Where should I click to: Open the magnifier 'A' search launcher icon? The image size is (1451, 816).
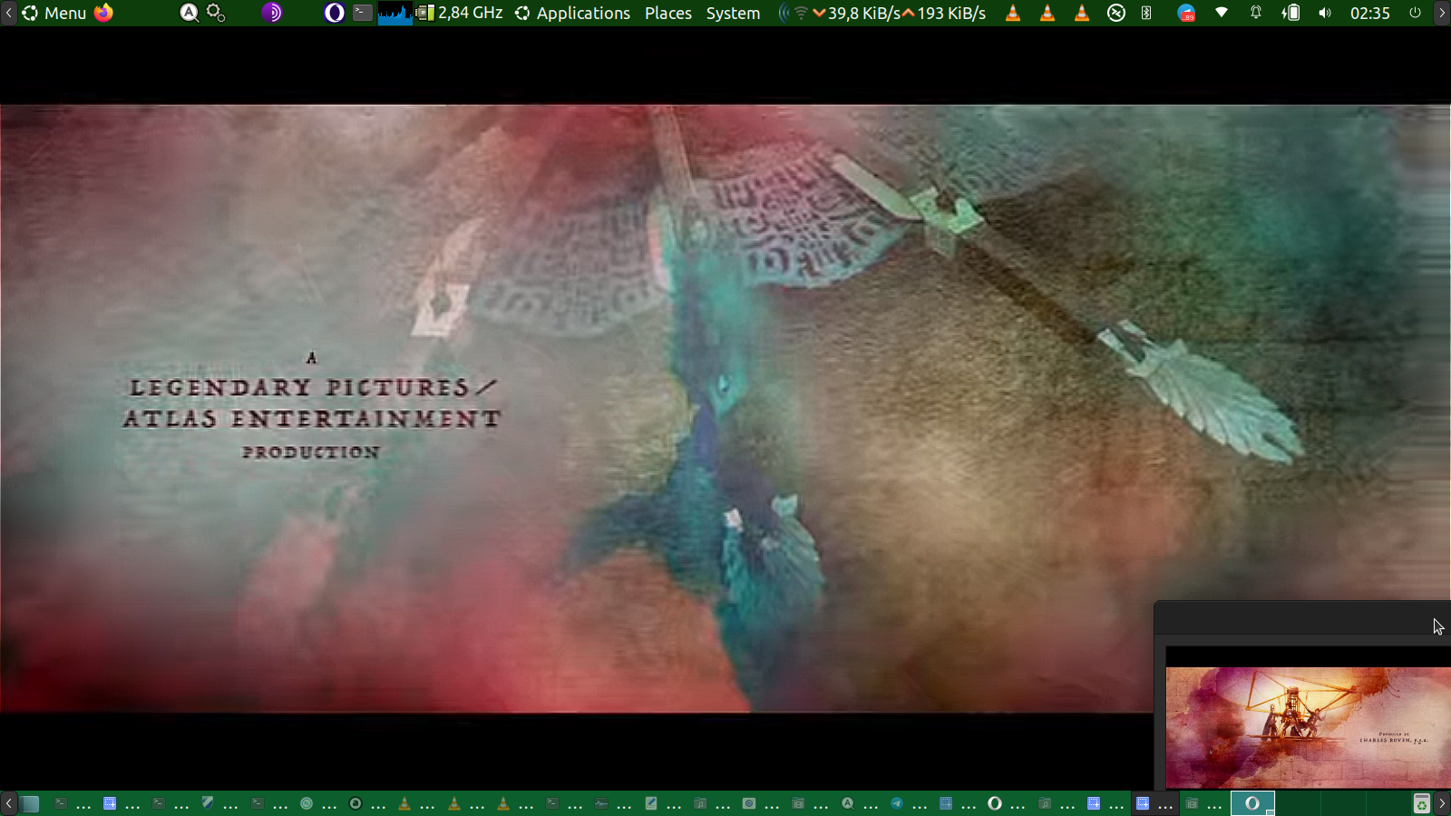[x=189, y=13]
